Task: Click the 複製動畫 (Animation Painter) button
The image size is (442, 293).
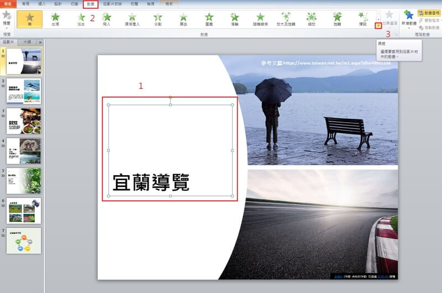Action: pyautogui.click(x=429, y=27)
